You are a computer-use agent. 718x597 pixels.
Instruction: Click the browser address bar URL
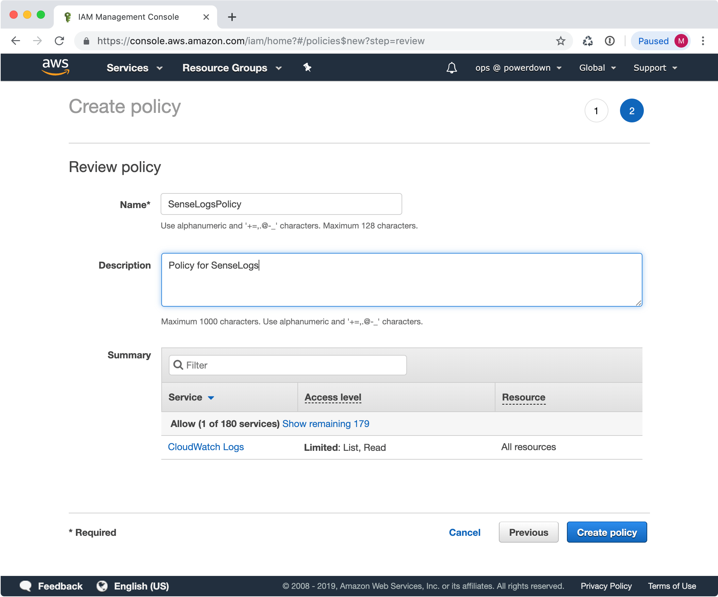261,41
